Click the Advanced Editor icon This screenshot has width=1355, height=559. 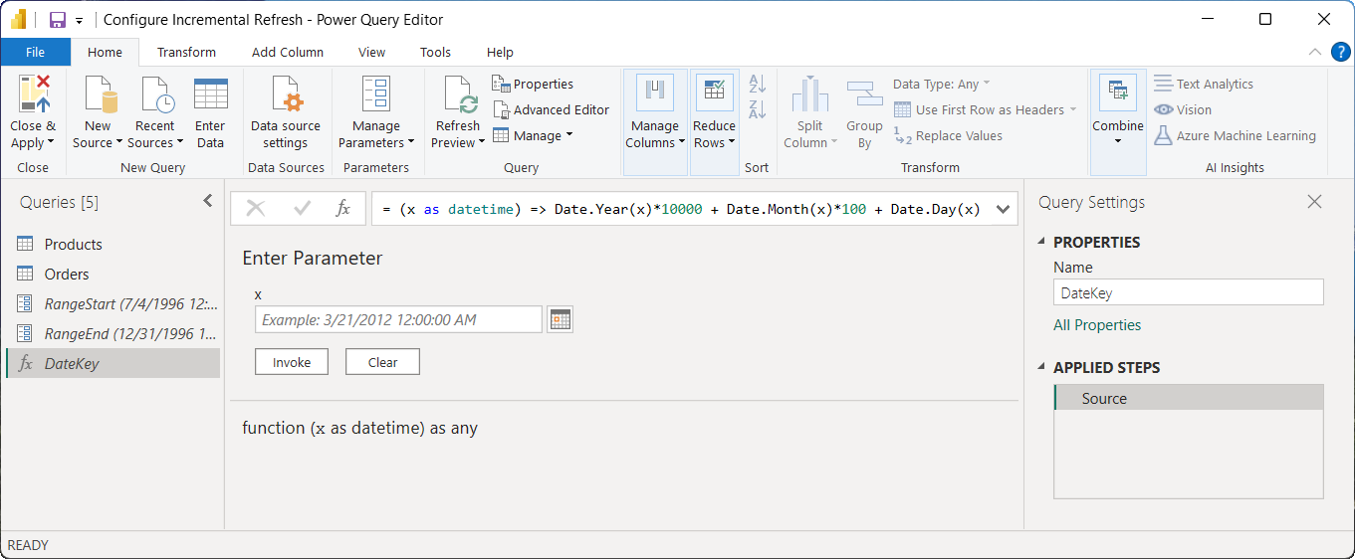(x=502, y=109)
